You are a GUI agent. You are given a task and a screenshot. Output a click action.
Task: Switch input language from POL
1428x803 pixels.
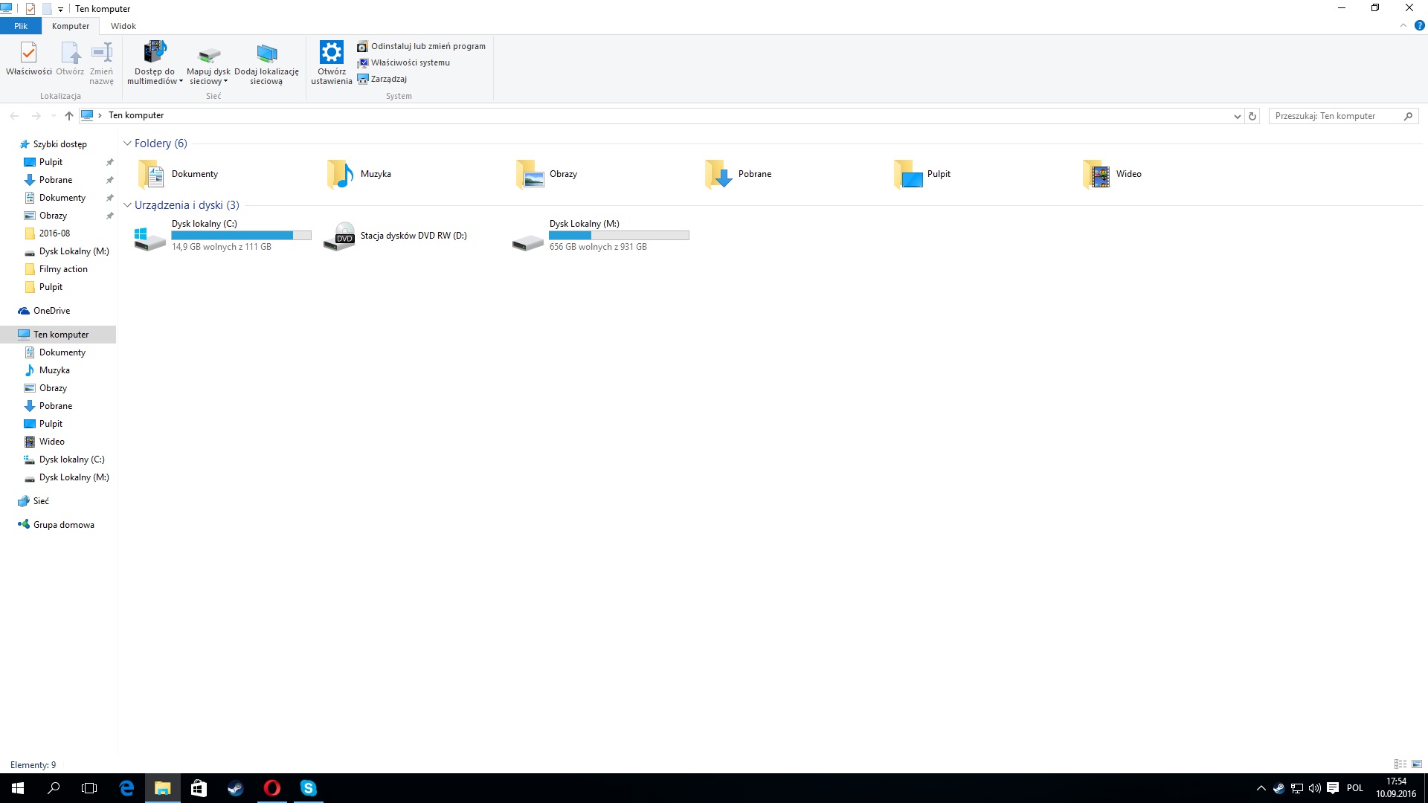(1354, 788)
